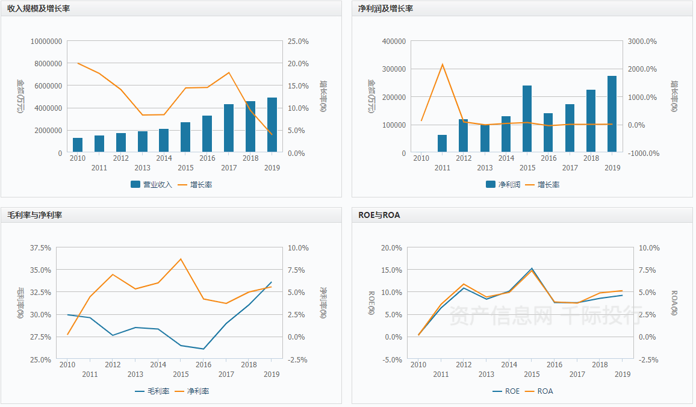
Task: Toggle the 营业收入 legend swatch
Action: coord(135,184)
